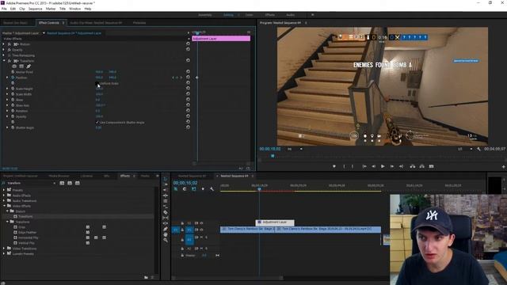Filter Effects by YUV effects badge
Image resolution: width=507 pixels, height=285 pixels.
[78, 183]
